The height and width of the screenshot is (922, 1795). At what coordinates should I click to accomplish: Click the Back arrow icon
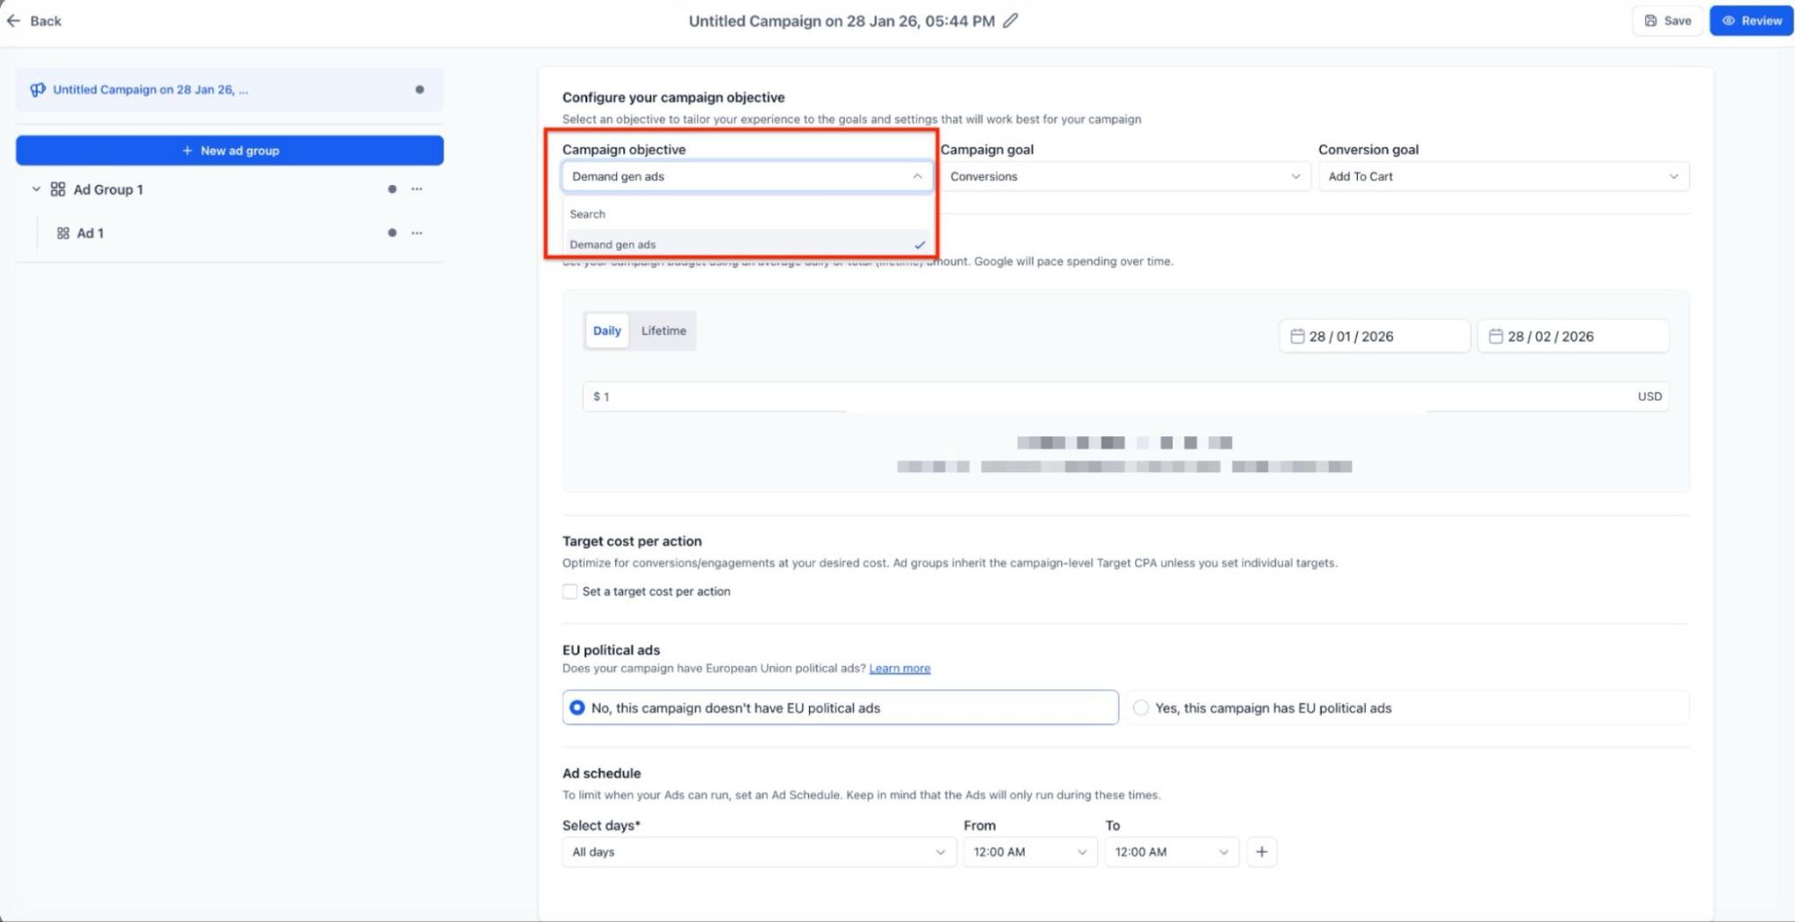pos(13,21)
